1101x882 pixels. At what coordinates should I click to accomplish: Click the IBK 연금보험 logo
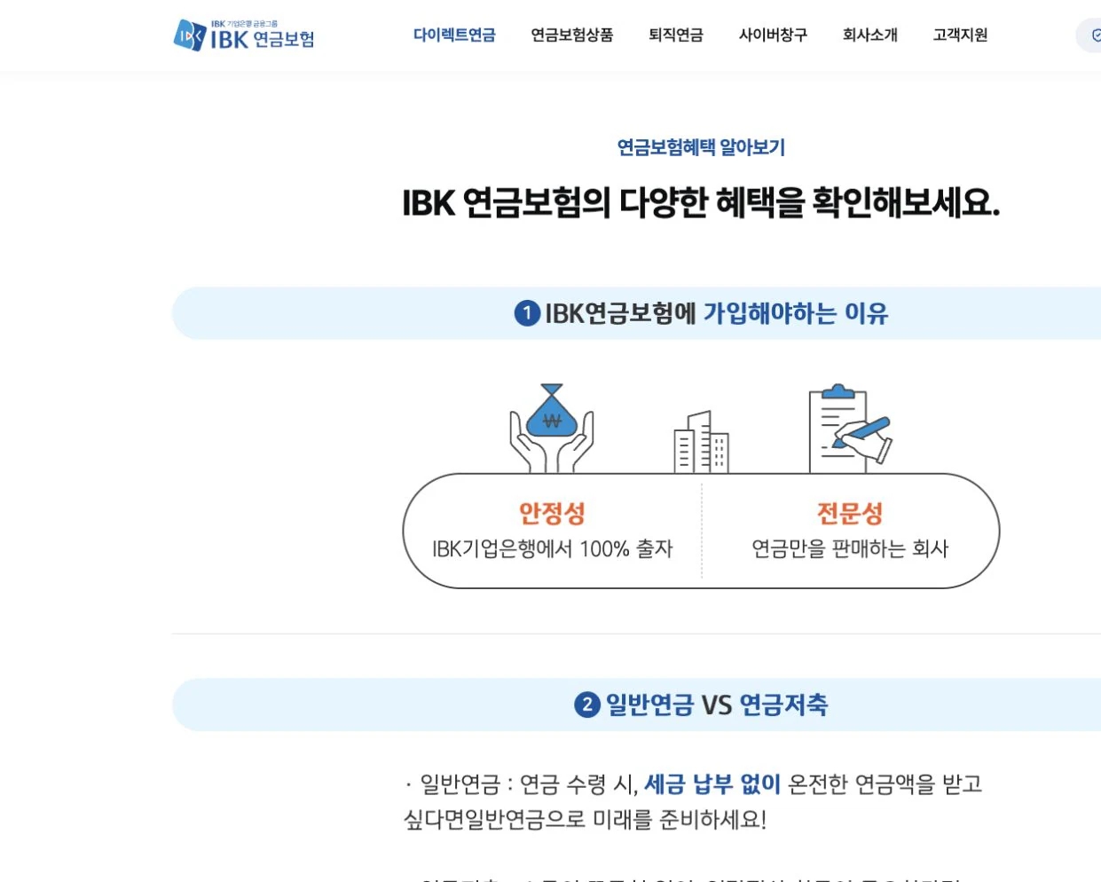pyautogui.click(x=244, y=35)
